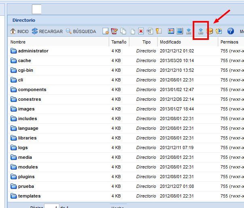Sort by Permisos column header

[x=231, y=42]
